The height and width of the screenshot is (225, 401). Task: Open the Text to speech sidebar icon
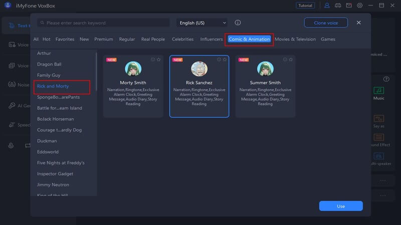point(12,25)
